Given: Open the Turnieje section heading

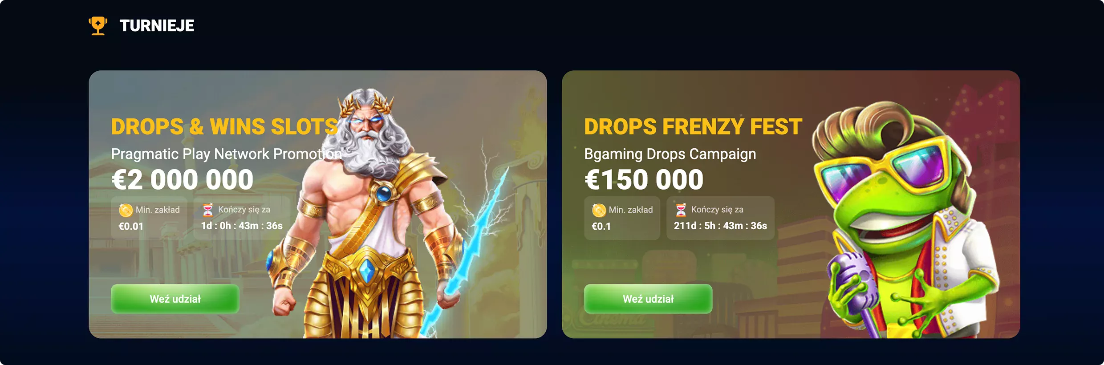Looking at the screenshot, I should (157, 26).
